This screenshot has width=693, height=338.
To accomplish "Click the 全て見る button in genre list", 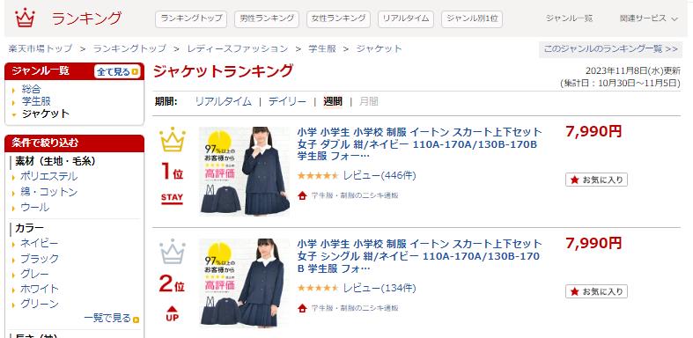I will tap(117, 71).
